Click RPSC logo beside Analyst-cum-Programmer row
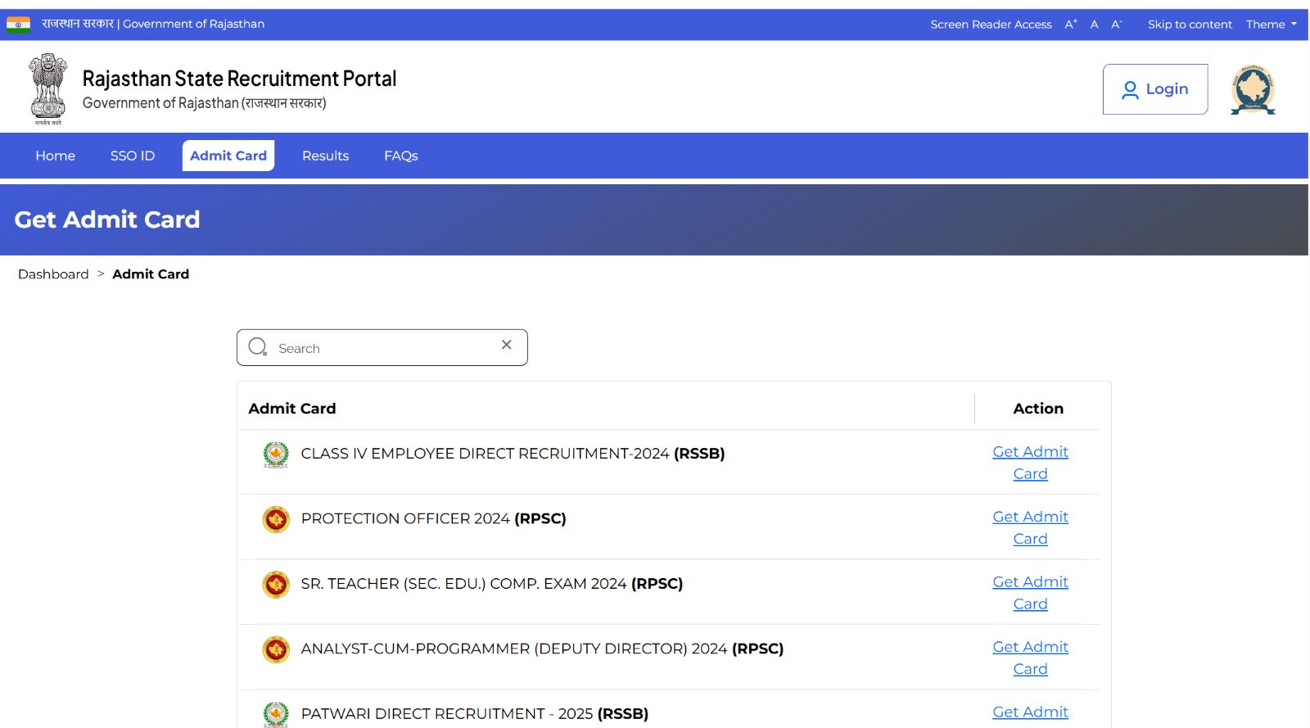 tap(276, 649)
